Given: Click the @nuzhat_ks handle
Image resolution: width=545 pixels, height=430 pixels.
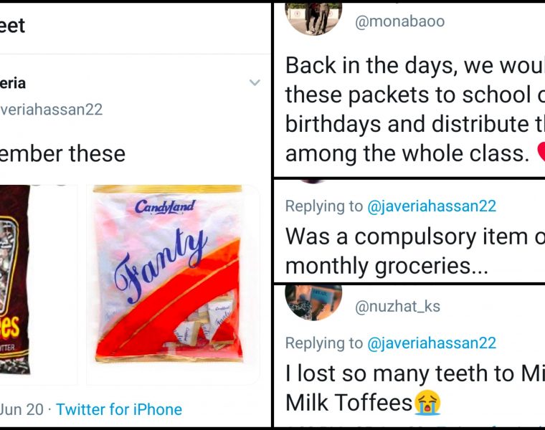Looking at the screenshot, I should point(398,307).
